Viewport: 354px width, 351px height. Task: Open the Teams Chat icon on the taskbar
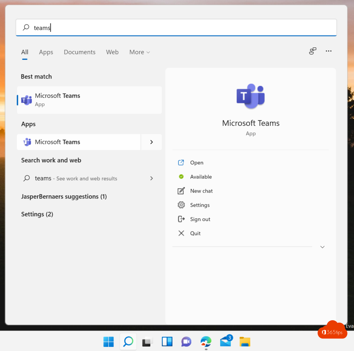pos(186,342)
